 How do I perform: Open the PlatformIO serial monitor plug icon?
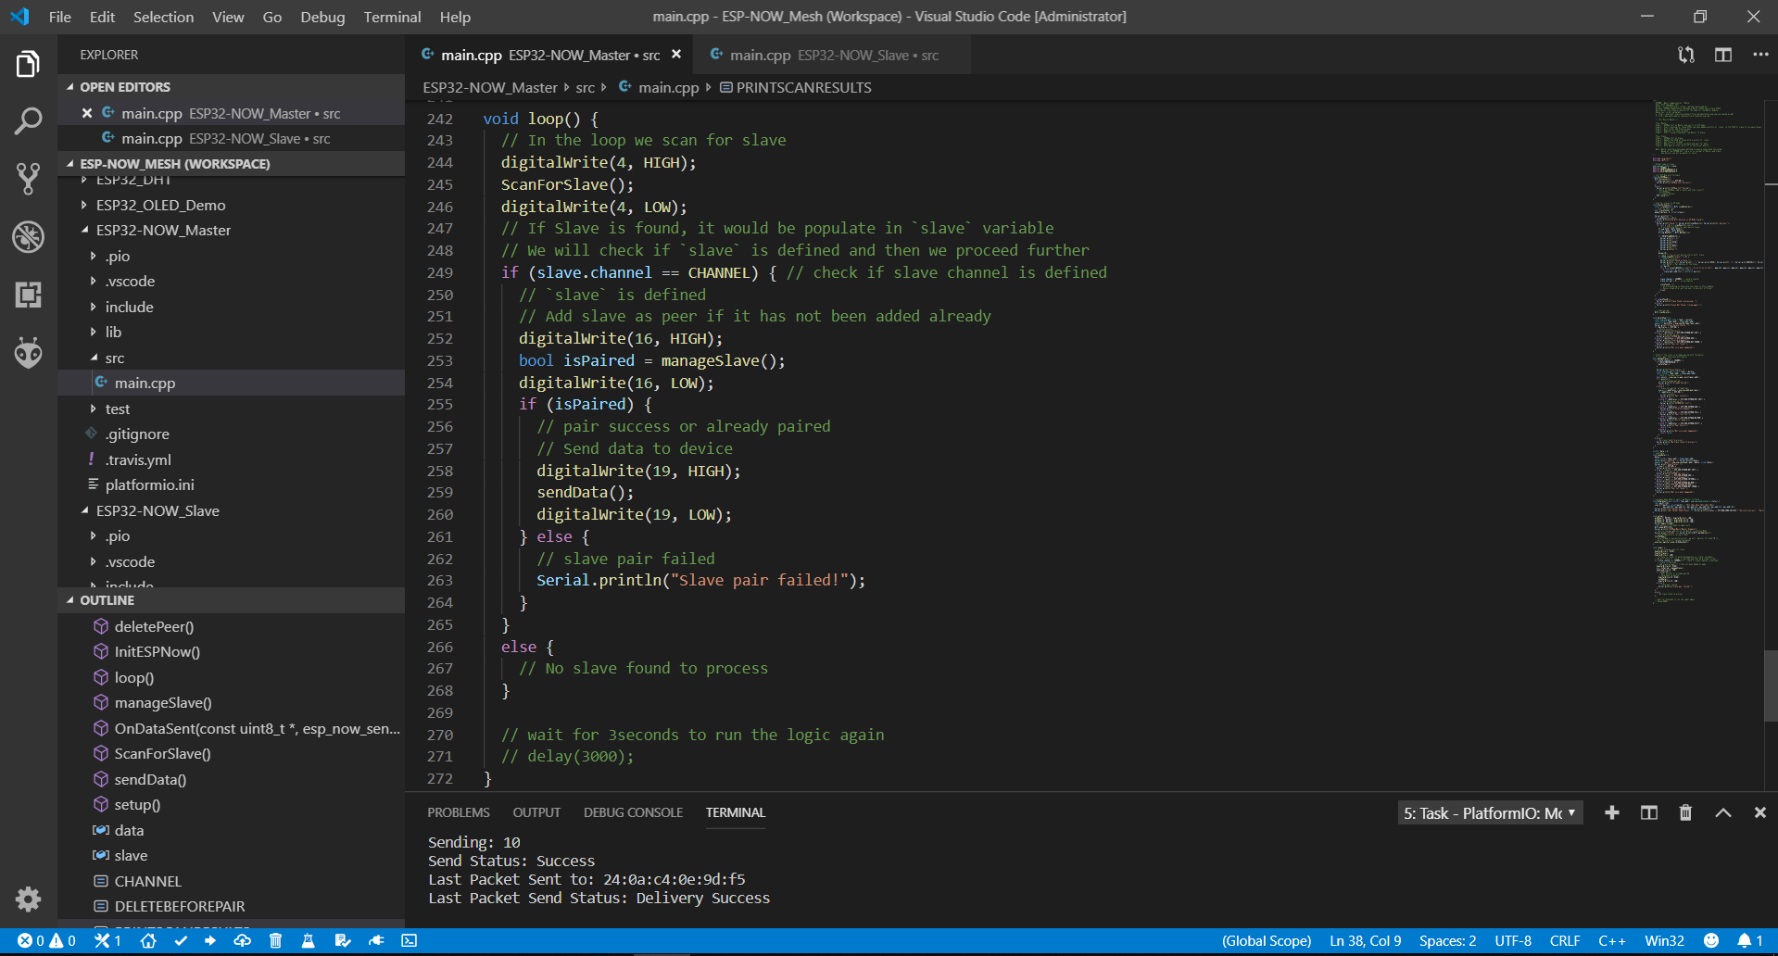pos(376,941)
